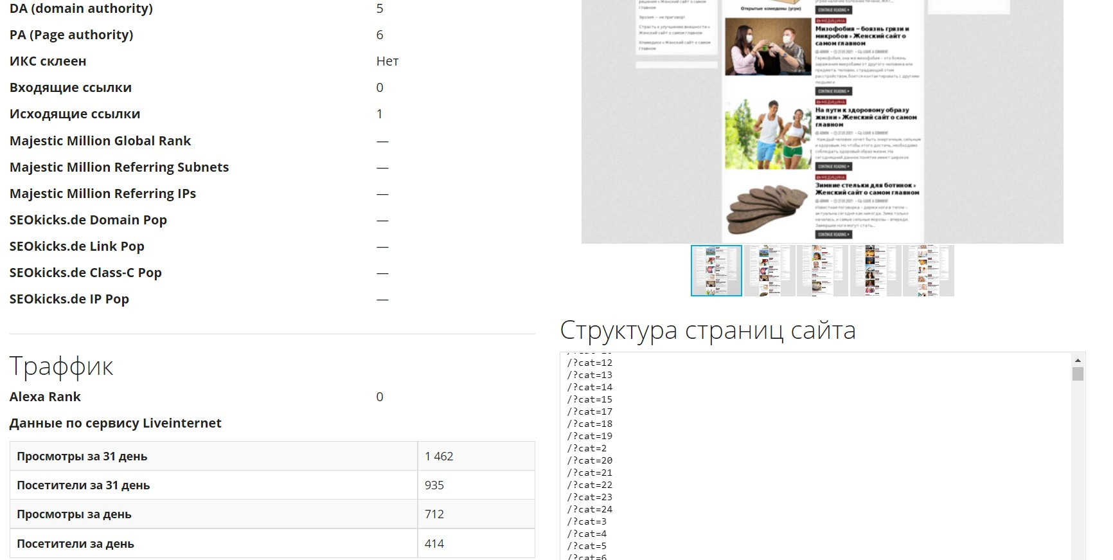The height and width of the screenshot is (560, 1113).
Task: Click the "/?cat=14" line in the structure list
Action: 590,387
